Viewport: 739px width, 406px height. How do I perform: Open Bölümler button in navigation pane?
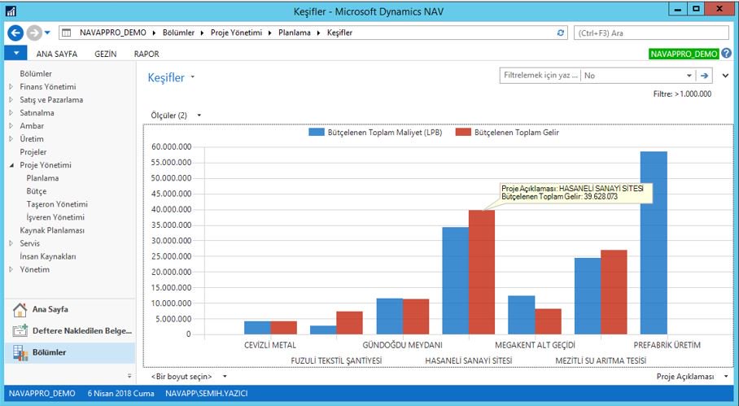tap(70, 352)
